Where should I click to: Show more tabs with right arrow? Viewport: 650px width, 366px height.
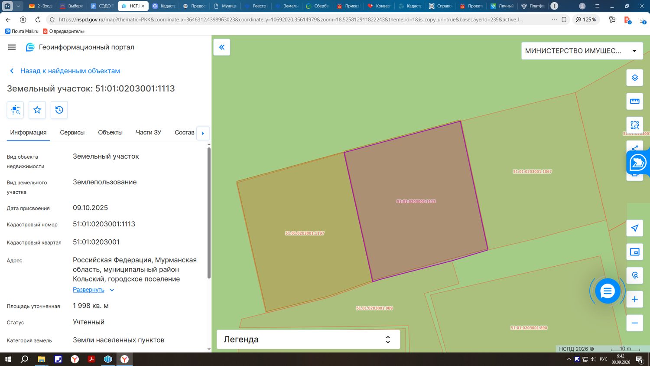(203, 133)
